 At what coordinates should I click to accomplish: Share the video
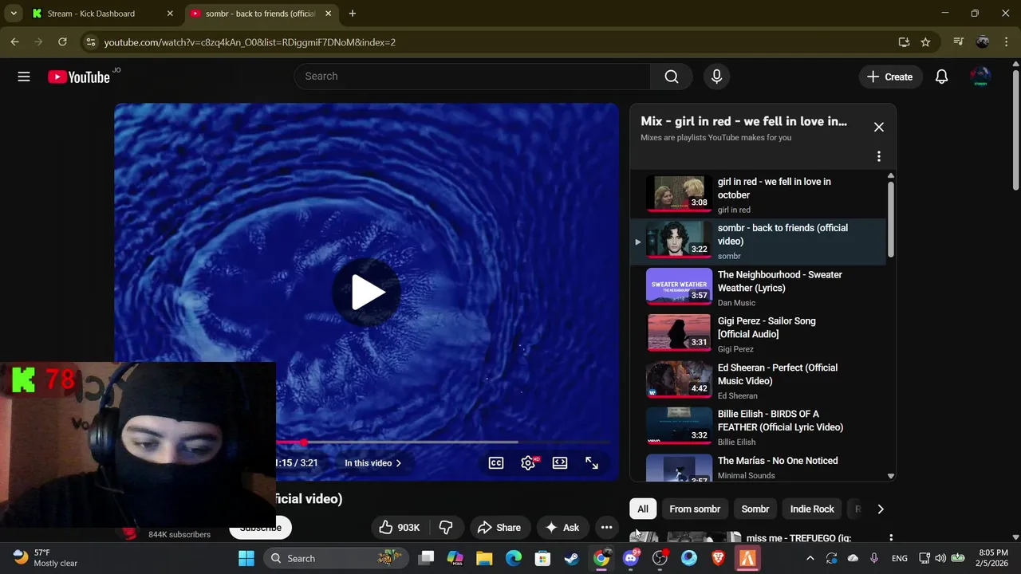click(x=499, y=528)
